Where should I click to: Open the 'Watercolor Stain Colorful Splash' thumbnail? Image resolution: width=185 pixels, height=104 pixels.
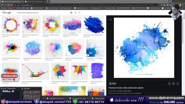click(x=75, y=48)
